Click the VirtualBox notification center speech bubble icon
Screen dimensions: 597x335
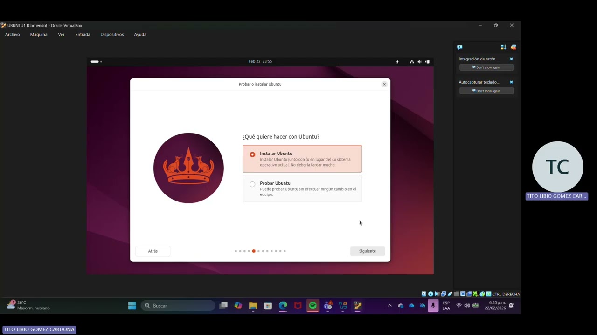[x=459, y=47]
